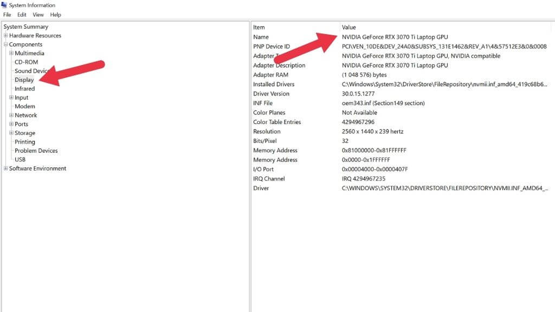Select the Problem Devices item
Screen dimensions: 555x312
pyautogui.click(x=36, y=151)
